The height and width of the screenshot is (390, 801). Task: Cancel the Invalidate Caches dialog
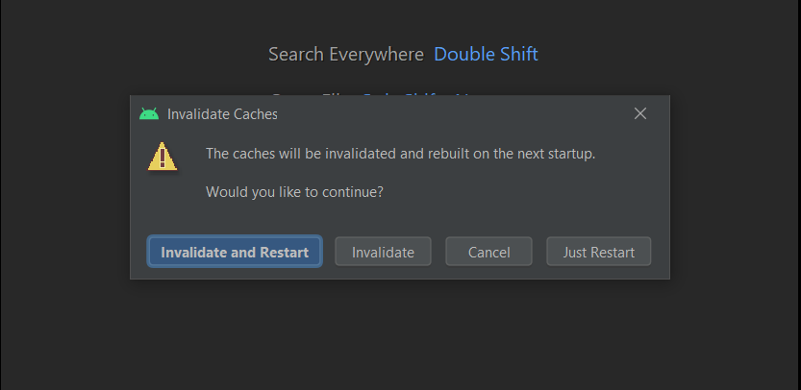[x=488, y=252]
